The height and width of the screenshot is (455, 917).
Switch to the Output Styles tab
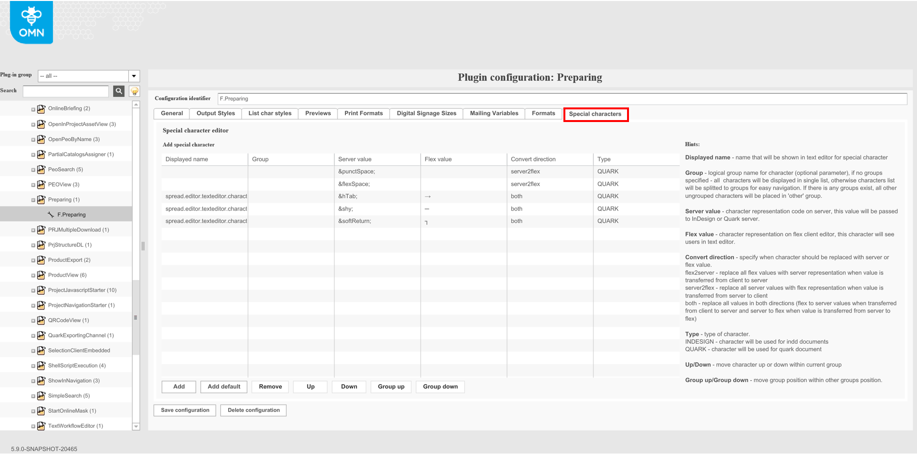[216, 113]
